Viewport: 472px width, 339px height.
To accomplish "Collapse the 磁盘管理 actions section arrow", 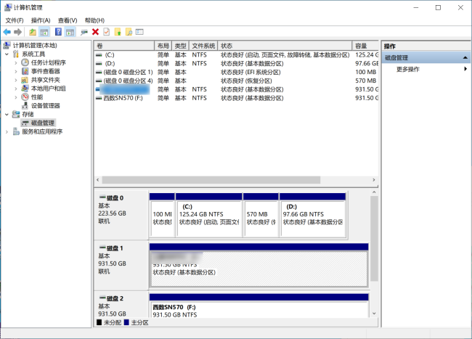I will [x=465, y=57].
